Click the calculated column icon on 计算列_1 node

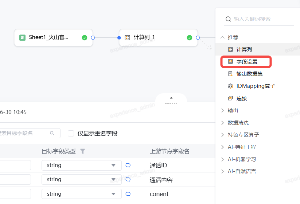pyautogui.click(x=127, y=37)
